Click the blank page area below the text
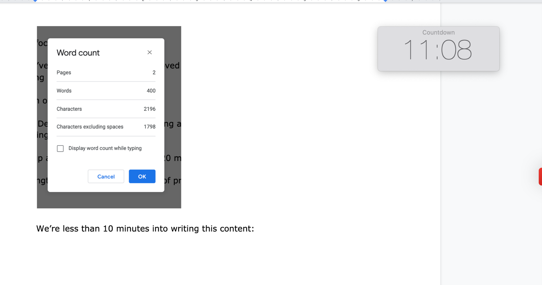 220,261
